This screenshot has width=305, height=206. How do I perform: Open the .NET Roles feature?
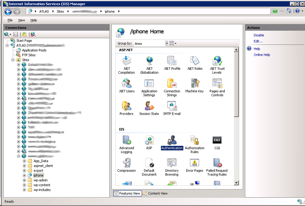coord(194,63)
